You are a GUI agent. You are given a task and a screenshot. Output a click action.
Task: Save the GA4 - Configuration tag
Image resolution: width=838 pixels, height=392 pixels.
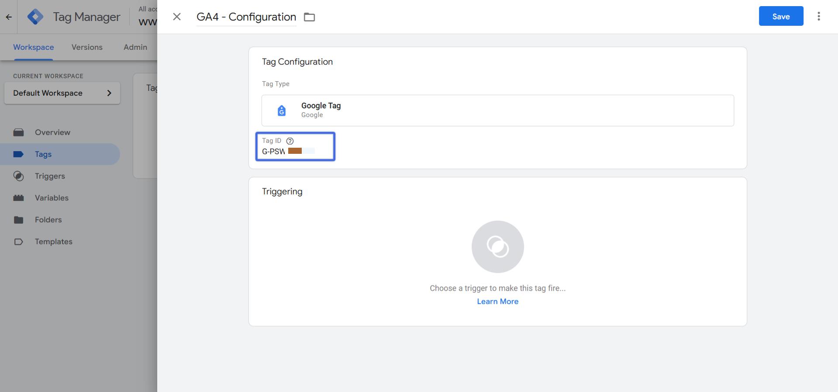[781, 16]
